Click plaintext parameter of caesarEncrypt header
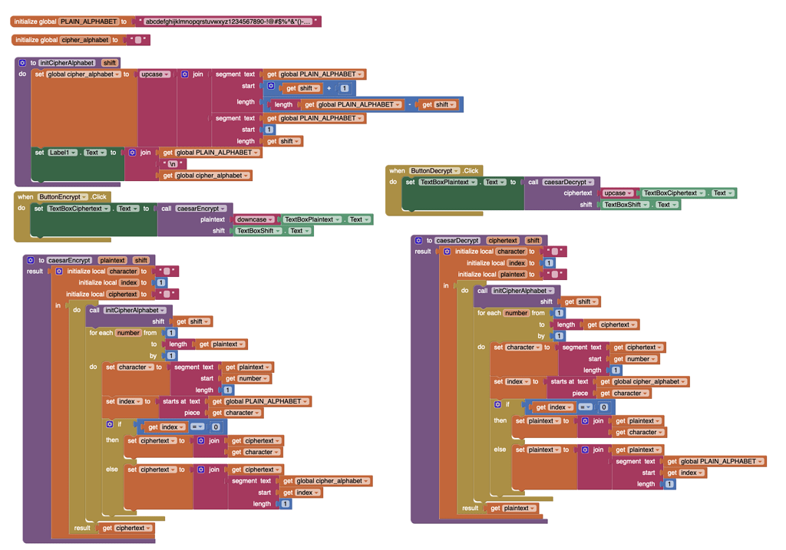This screenshot has width=786, height=550. pos(112,261)
